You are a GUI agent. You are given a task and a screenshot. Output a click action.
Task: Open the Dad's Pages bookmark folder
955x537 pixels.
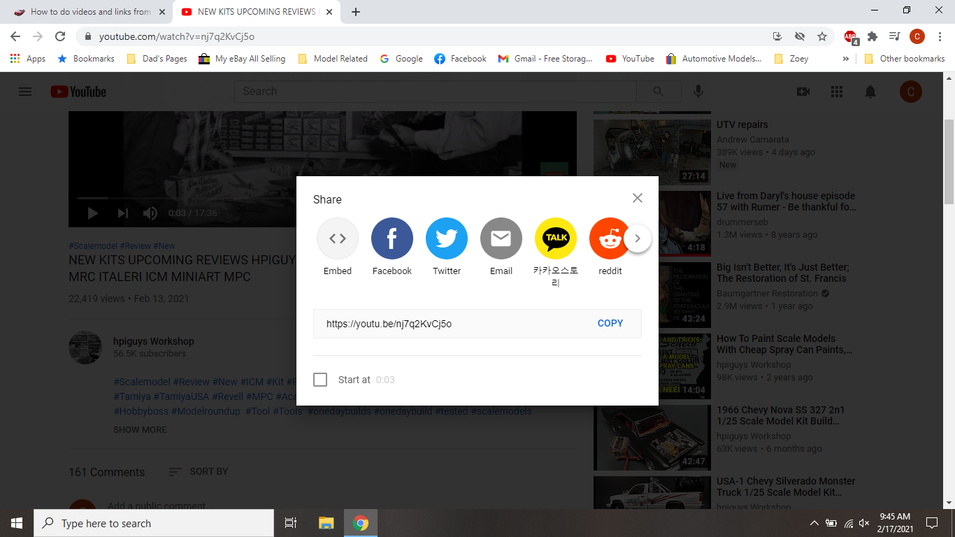[x=157, y=59]
